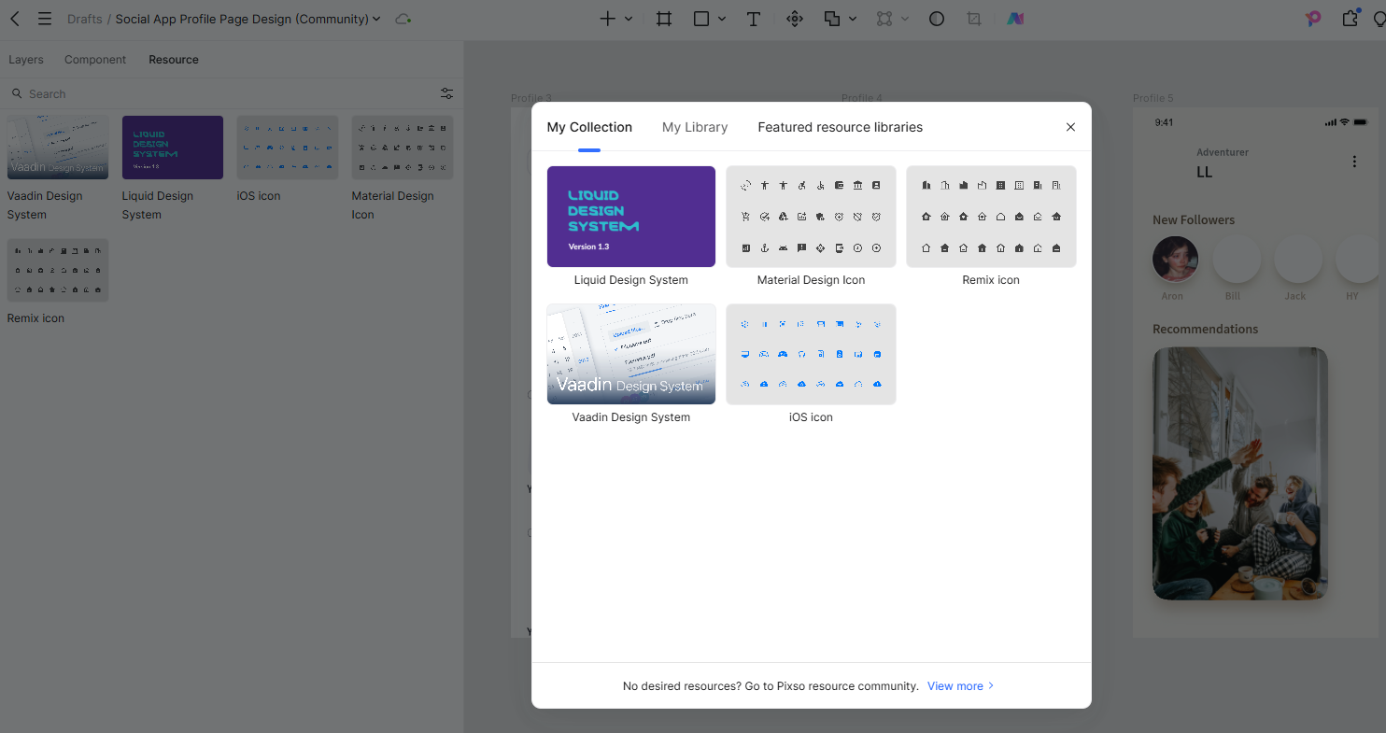Open Remix icon library in dialog
The width and height of the screenshot is (1386, 733).
click(991, 217)
